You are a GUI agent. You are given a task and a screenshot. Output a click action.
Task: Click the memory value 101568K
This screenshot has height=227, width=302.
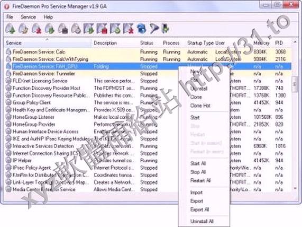coord(262,117)
